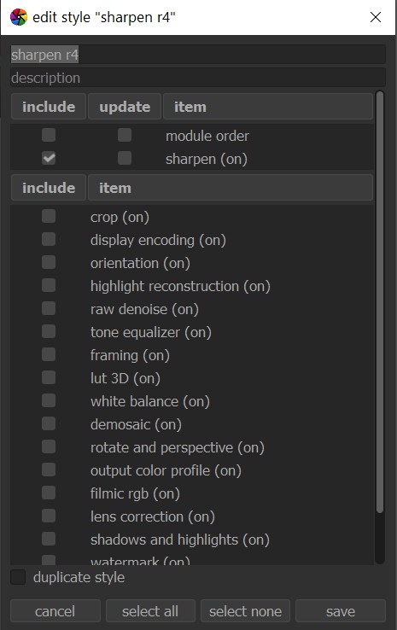
Task: Check include box for shadows and highlights (on)
Action: (49, 540)
